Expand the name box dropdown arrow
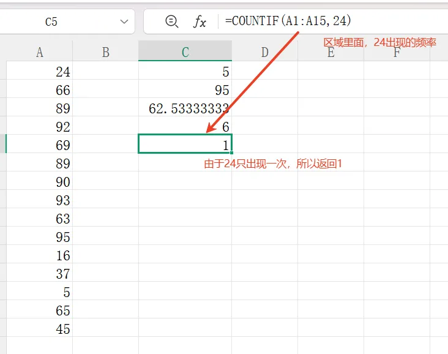This screenshot has width=448, height=354. (x=124, y=21)
